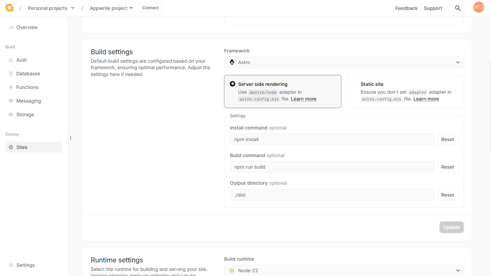This screenshot has width=491, height=276.
Task: Click the Overview chart icon in sidebar
Action: (11, 28)
